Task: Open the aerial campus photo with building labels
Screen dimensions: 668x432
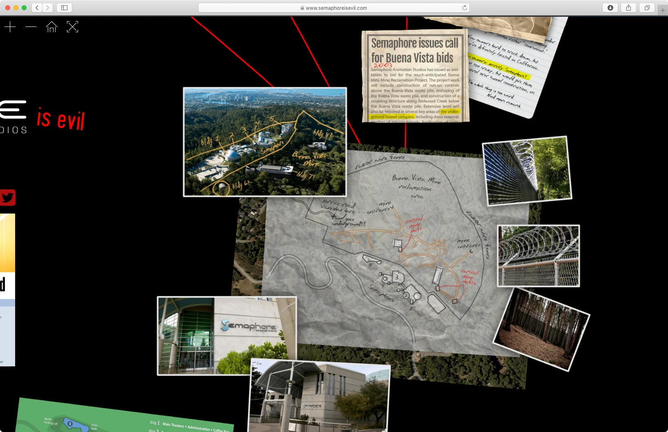Action: (x=265, y=142)
